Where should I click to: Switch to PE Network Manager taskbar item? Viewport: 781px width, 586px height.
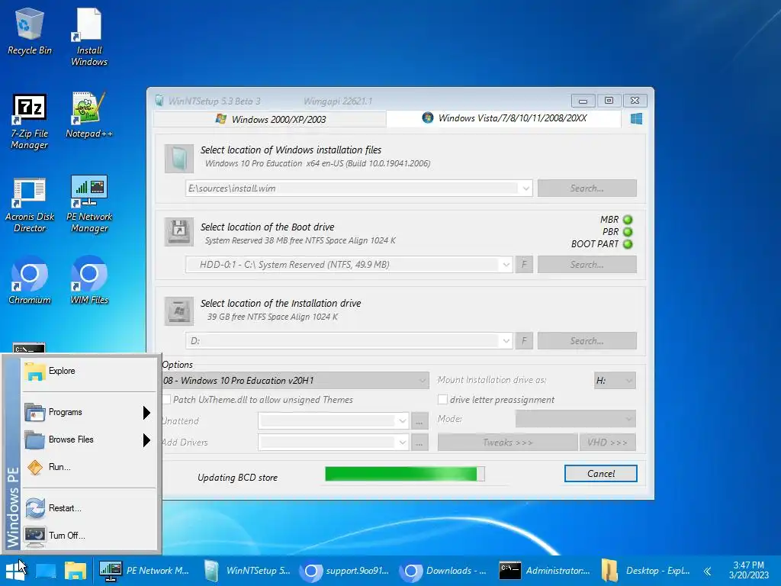tap(144, 571)
